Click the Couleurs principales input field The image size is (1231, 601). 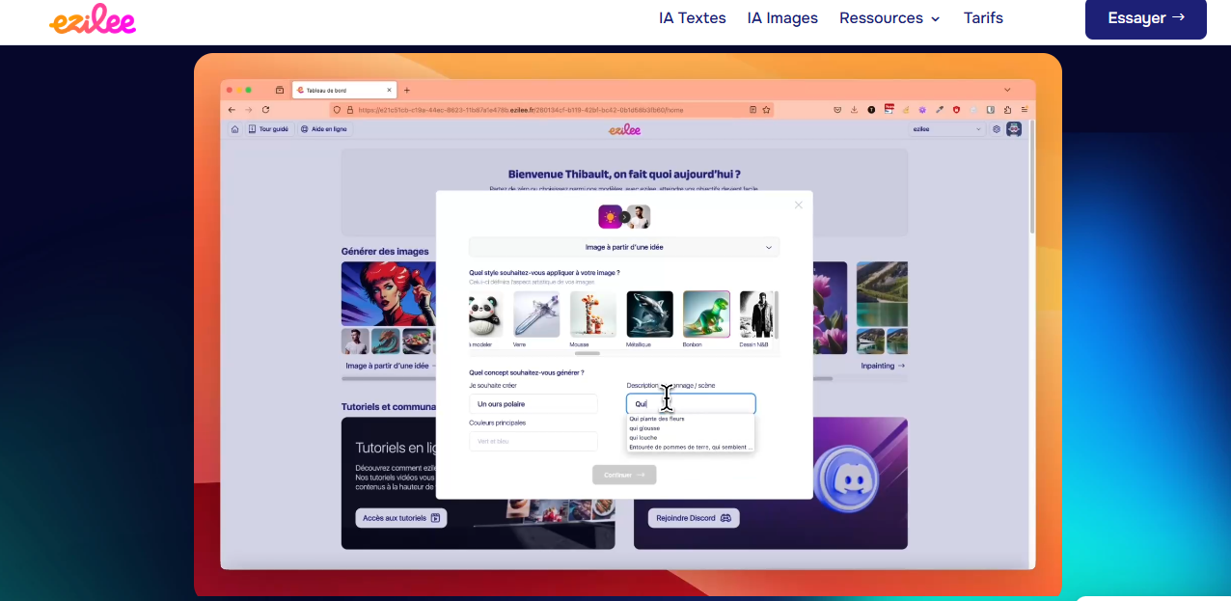pos(533,441)
